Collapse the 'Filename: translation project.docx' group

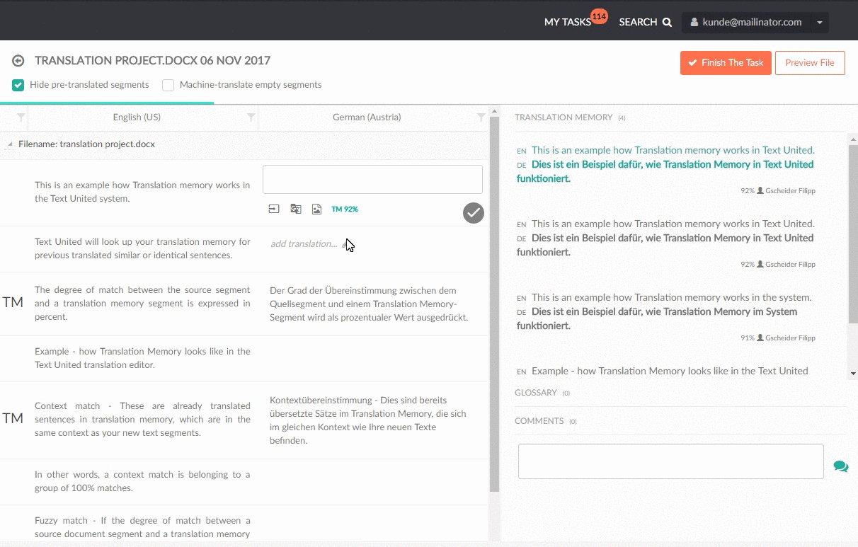pyautogui.click(x=10, y=144)
